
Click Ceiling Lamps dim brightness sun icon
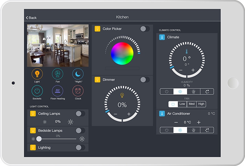(45, 122)
